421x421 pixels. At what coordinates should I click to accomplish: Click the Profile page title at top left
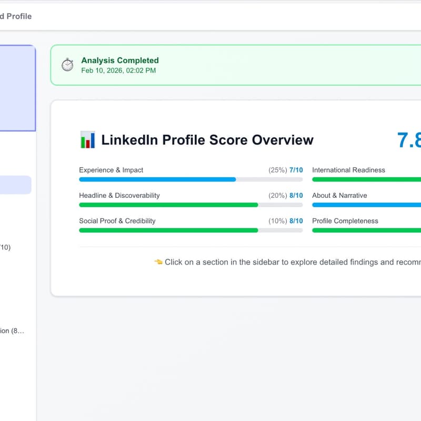click(16, 16)
